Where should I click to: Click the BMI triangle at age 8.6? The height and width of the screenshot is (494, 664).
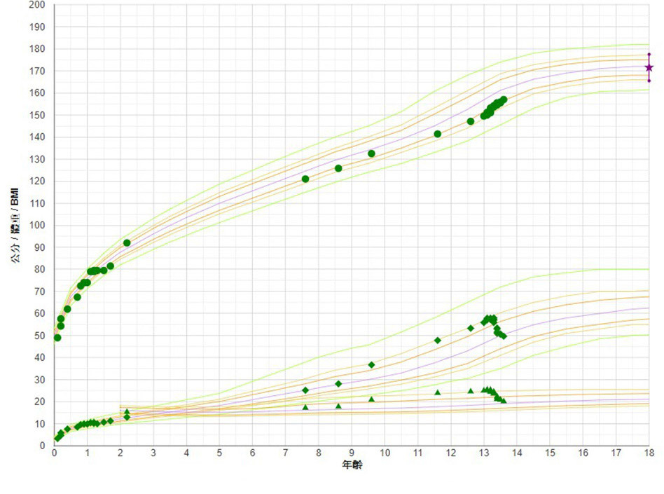(x=338, y=406)
